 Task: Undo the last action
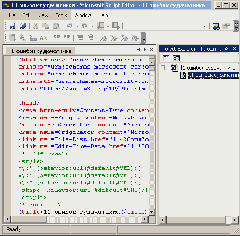pos(70,26)
